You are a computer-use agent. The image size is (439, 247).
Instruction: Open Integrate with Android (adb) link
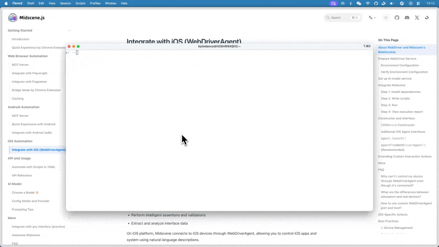coord(32,132)
